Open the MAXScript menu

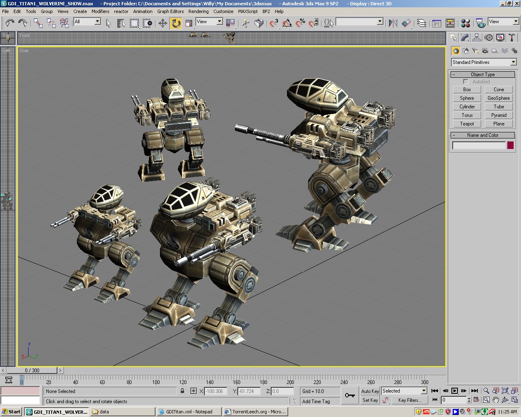(248, 11)
